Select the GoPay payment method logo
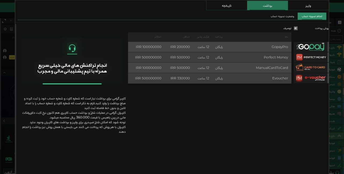This screenshot has height=174, width=344. tap(311, 47)
